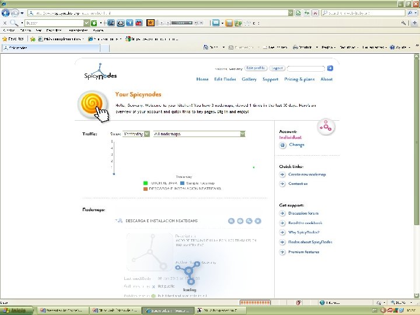
Task: Click the gear icon next to Change
Action: tap(282, 145)
